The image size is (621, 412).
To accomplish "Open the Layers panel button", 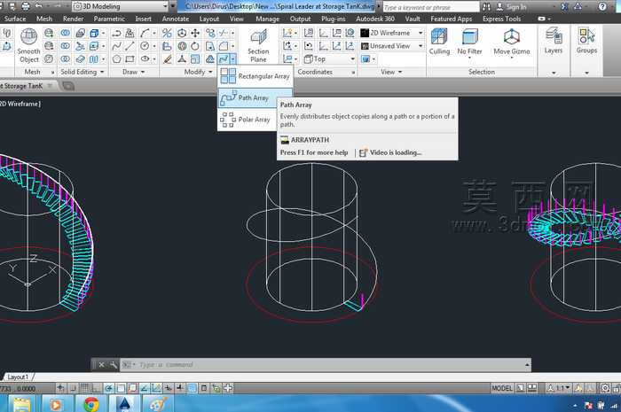I will click(554, 41).
